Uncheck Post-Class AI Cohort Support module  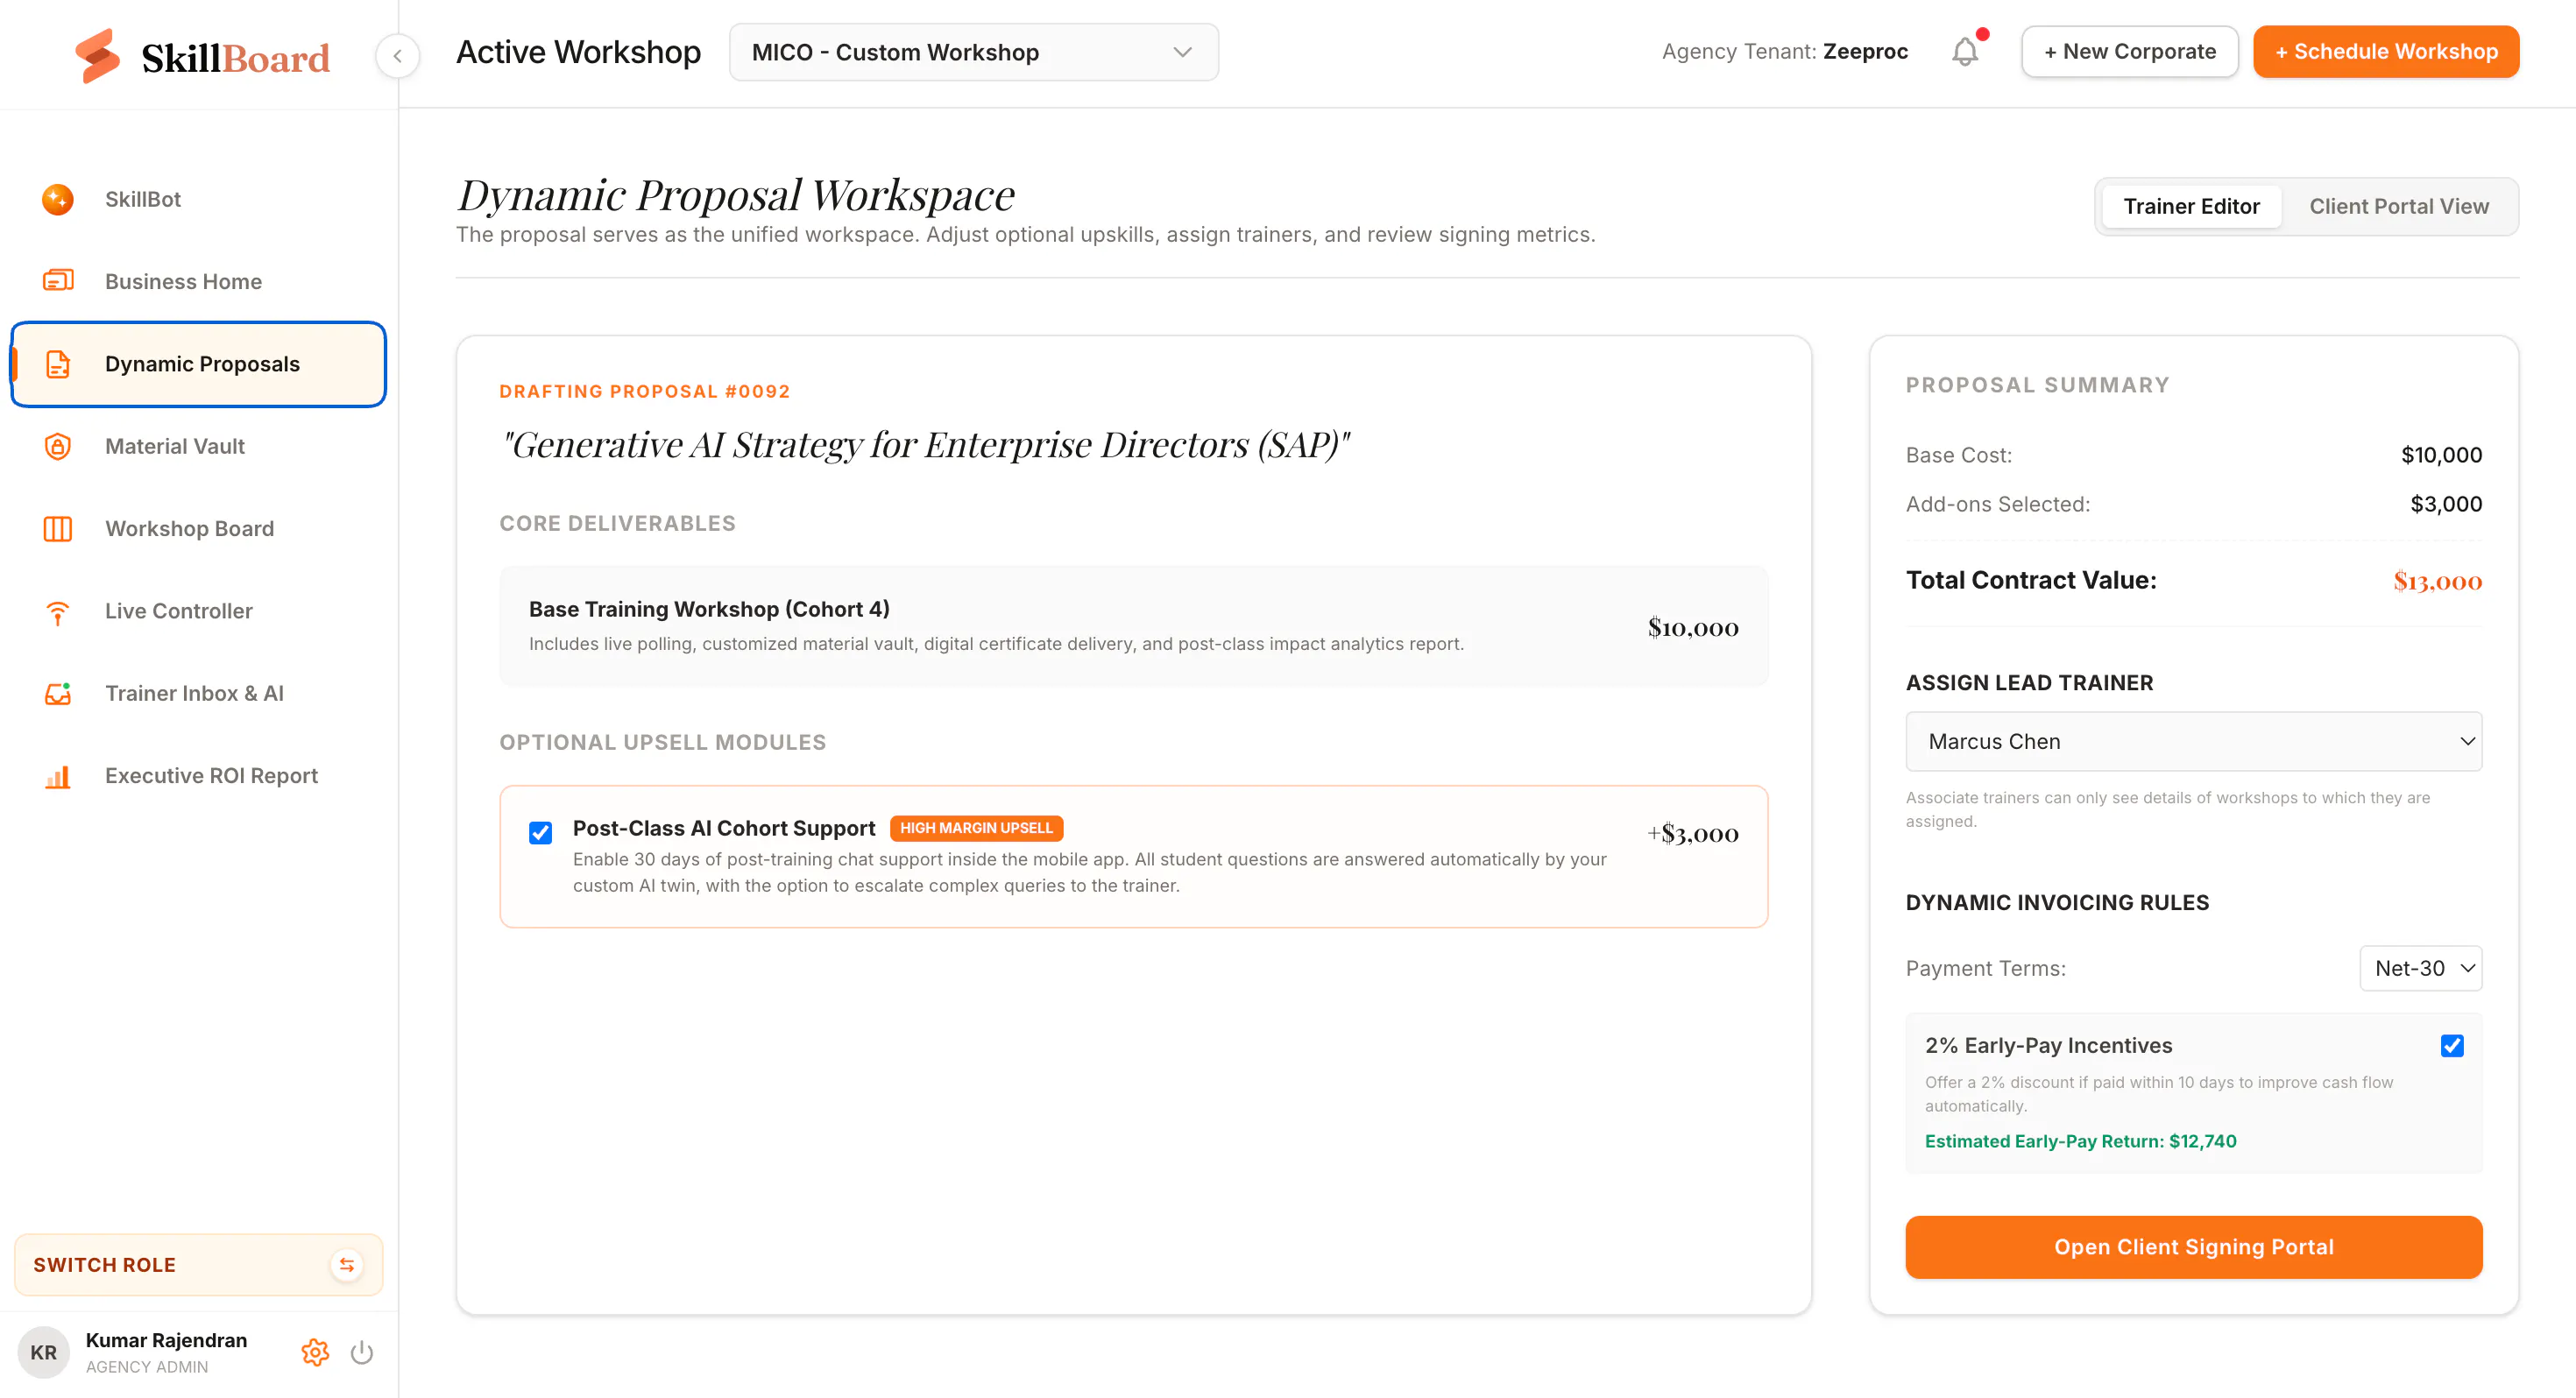click(540, 833)
